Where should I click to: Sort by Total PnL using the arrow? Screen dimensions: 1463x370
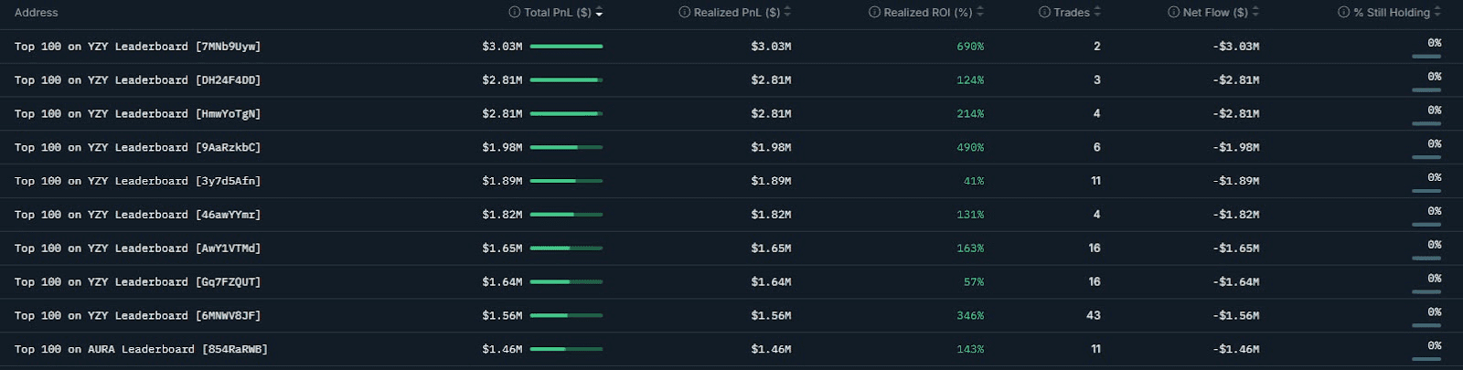point(599,13)
